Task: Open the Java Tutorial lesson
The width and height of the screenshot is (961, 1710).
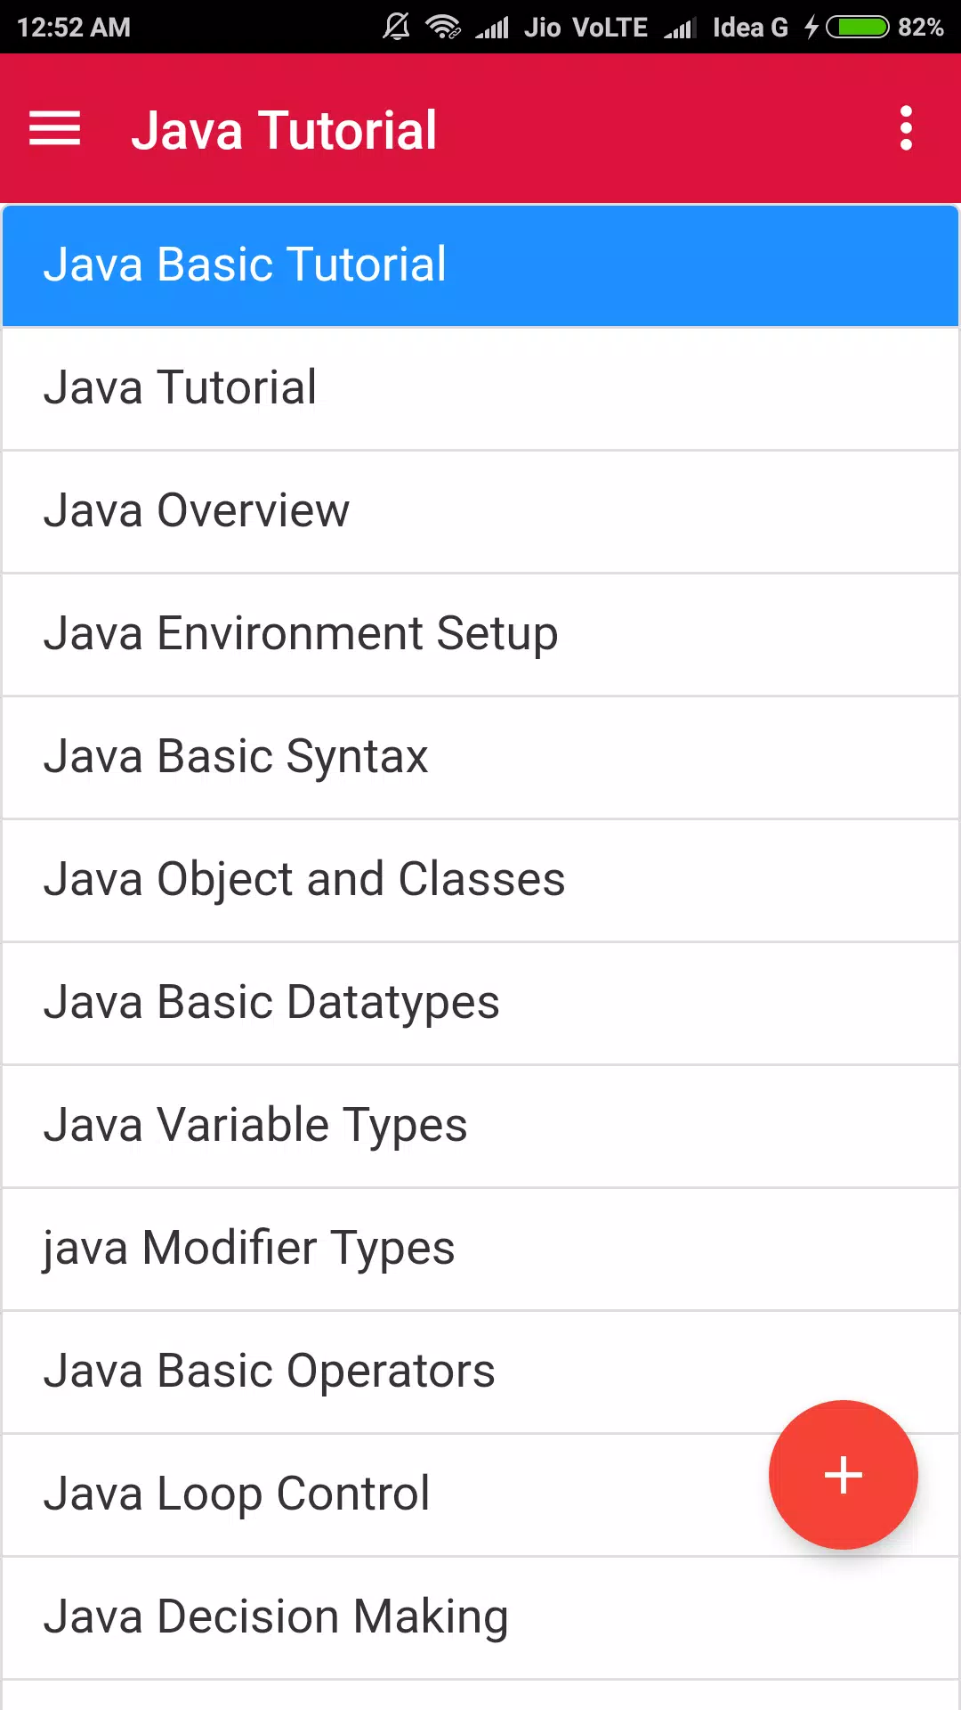Action: pos(480,389)
